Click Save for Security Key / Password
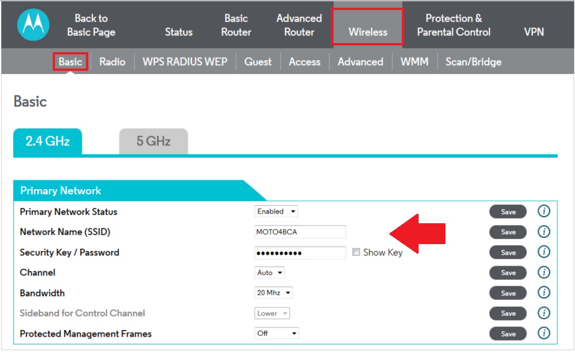 click(508, 252)
